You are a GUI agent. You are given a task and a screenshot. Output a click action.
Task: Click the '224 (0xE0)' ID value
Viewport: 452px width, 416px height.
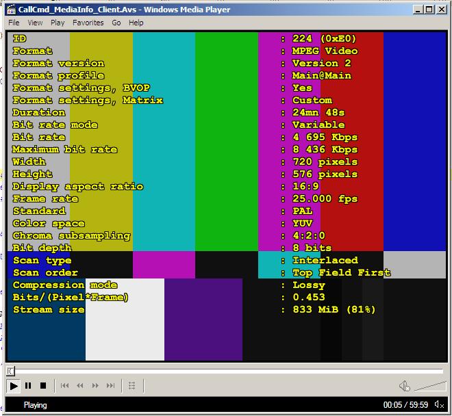325,38
